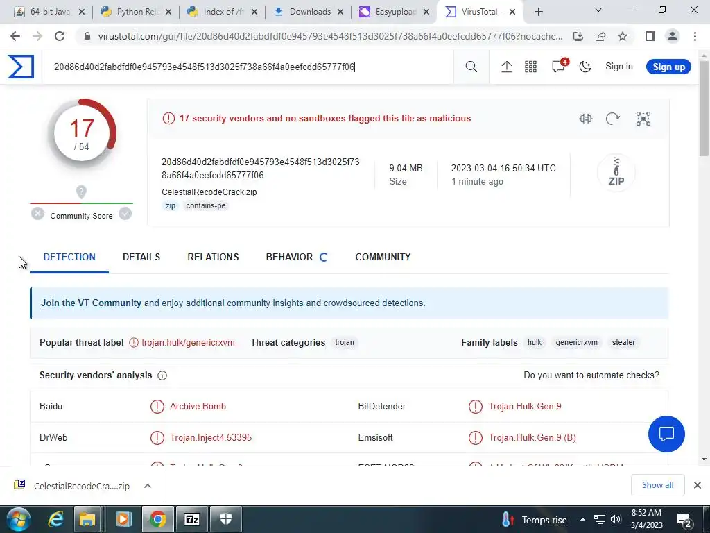Switch to the DETAILS tab

click(141, 257)
